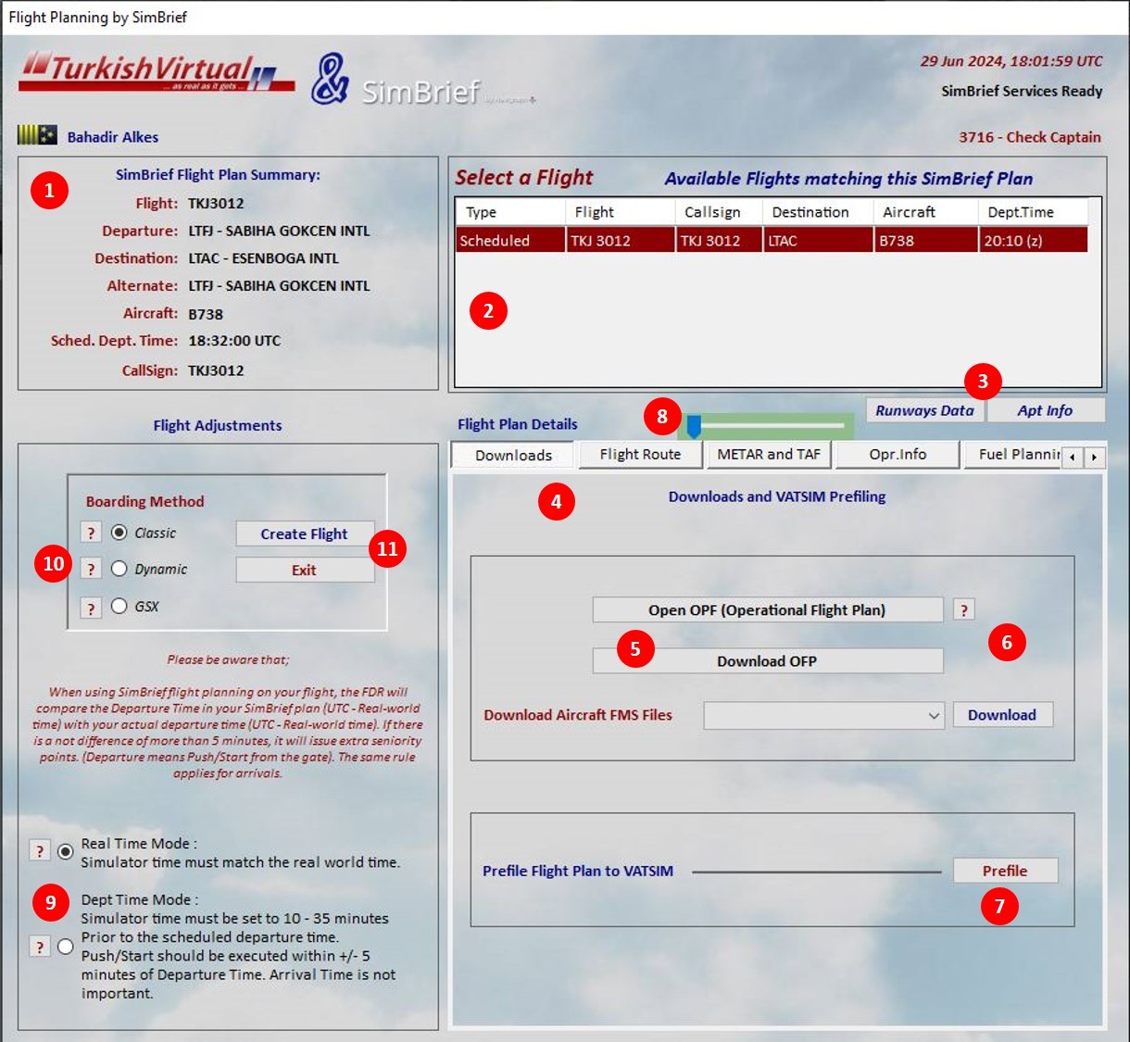Open the OPF (Operational Flight Plan)
Viewport: 1130px width, 1042px height.
[767, 609]
